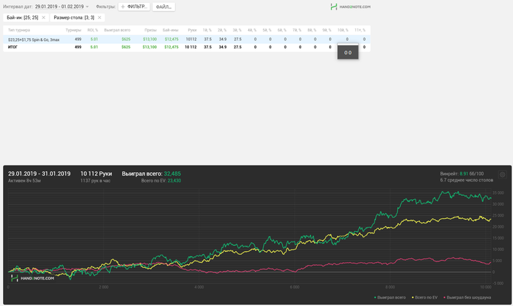Click the 1137 рук в час label
Viewport: 513px width, 306px height.
(95, 181)
